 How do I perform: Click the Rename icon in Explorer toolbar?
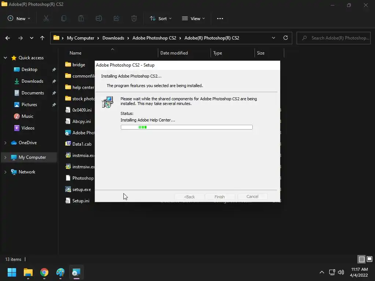tap(99, 18)
